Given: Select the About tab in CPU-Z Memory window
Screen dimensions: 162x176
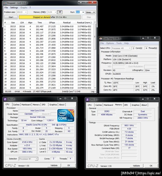Looking at the screenshot, I should (144, 105).
